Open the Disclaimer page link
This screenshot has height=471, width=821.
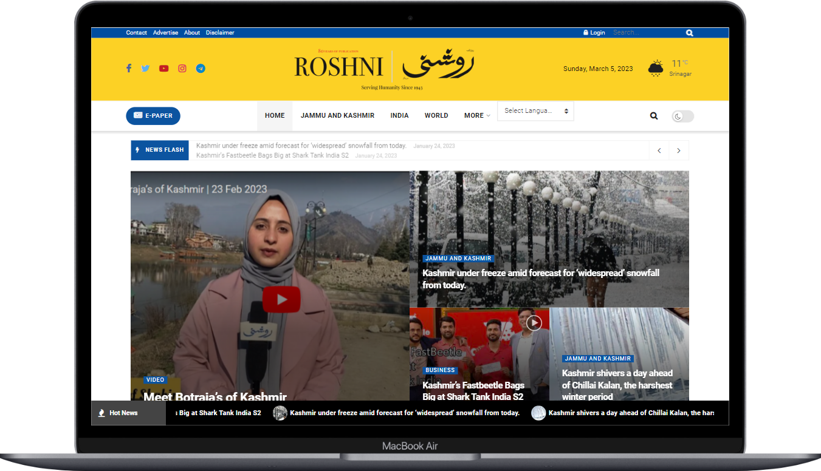[x=220, y=33]
